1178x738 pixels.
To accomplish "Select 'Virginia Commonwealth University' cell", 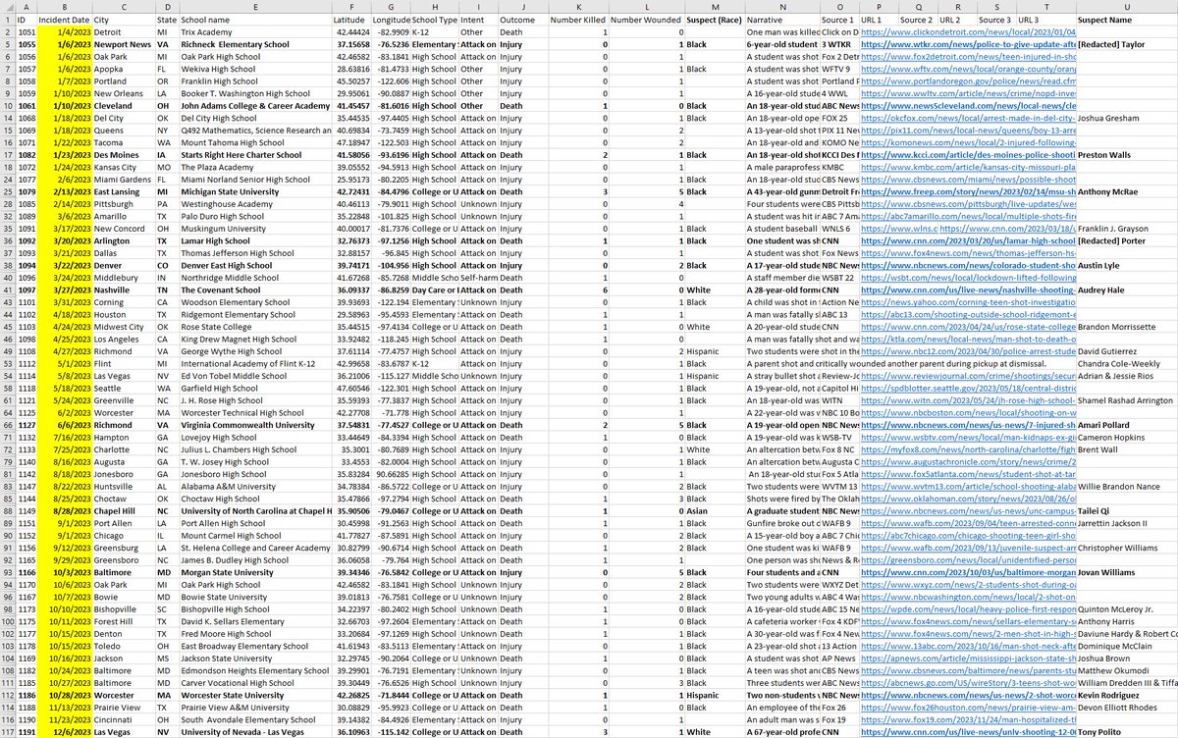I will (255, 425).
